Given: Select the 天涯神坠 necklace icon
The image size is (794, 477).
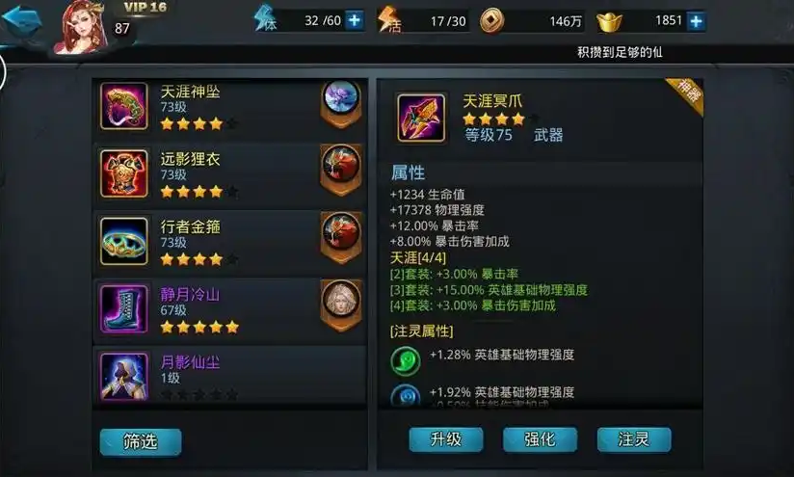Looking at the screenshot, I should (x=124, y=106).
